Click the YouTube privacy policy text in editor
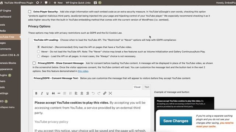Viewport: 236px width, 132px height. pos(51,122)
